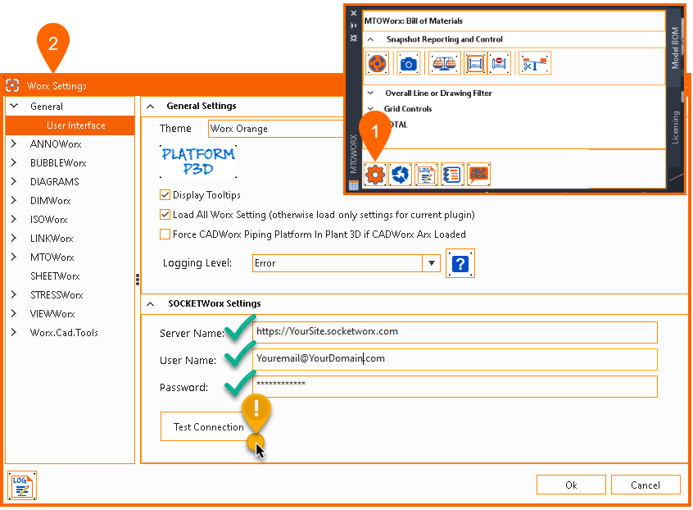Collapse the General Settings section

(x=151, y=106)
